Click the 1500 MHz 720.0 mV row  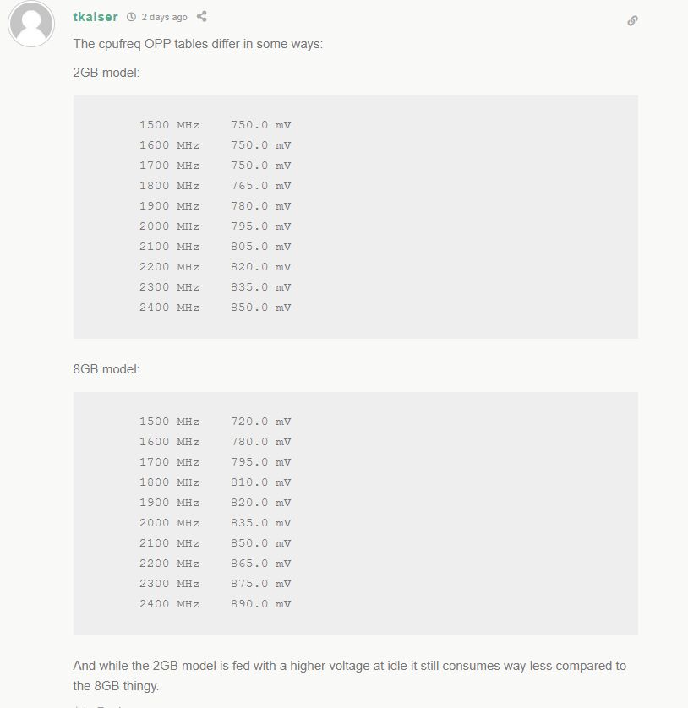pos(215,422)
